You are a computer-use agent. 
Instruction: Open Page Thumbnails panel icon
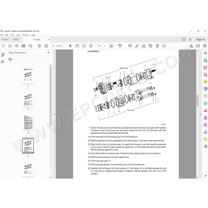(x=3, y=55)
